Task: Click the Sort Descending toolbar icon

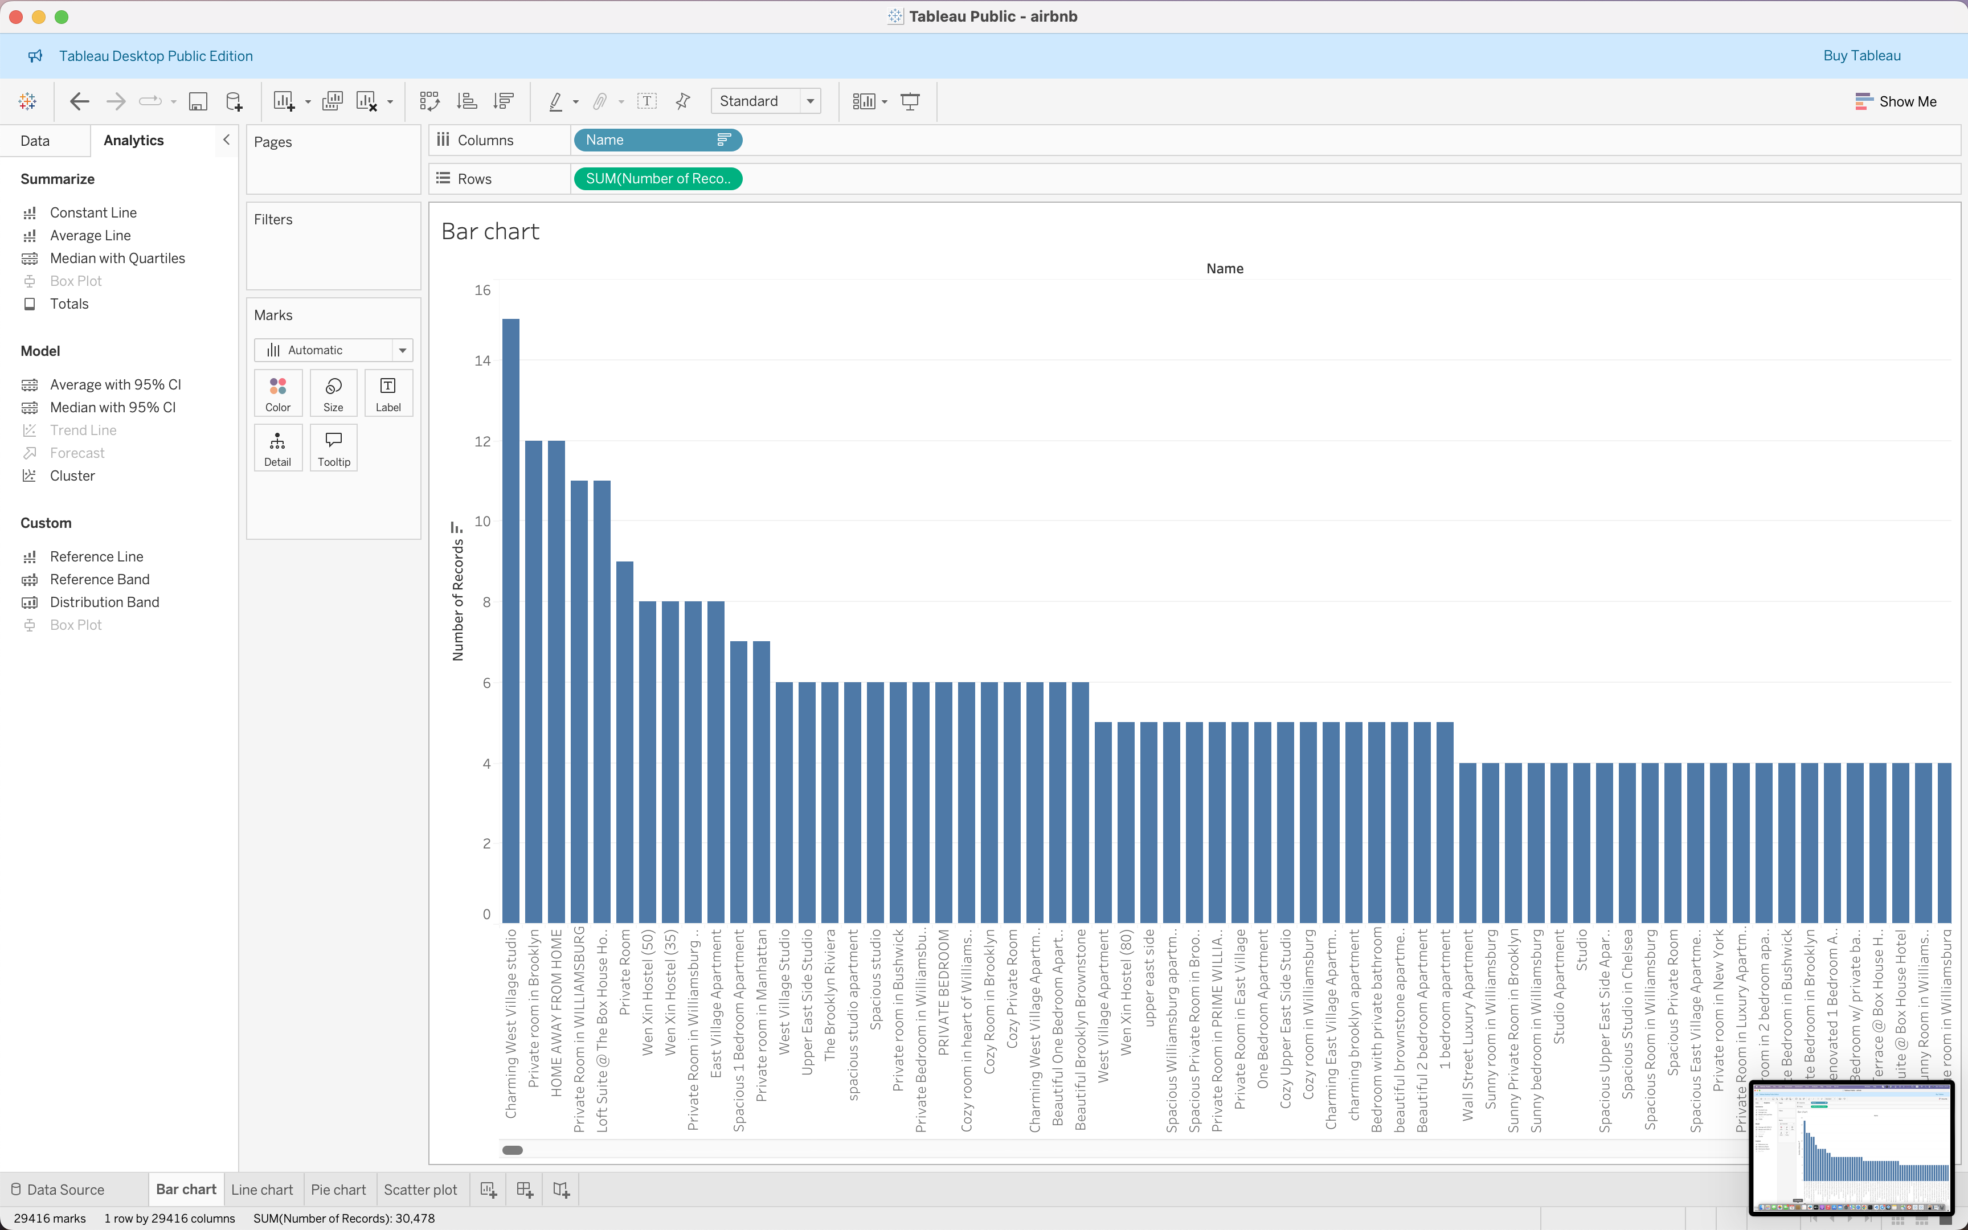Action: click(x=504, y=101)
